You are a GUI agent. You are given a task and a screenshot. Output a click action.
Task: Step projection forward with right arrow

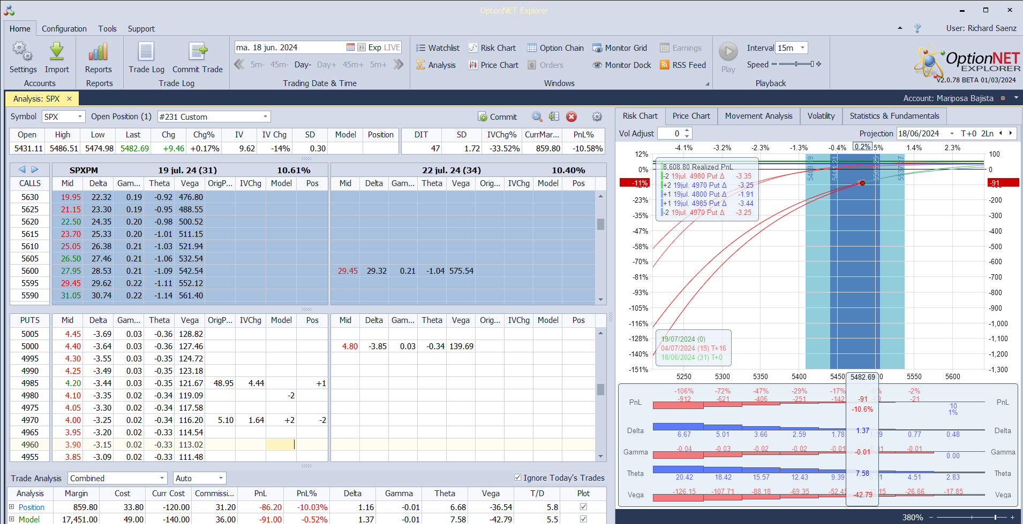pyautogui.click(x=1011, y=133)
